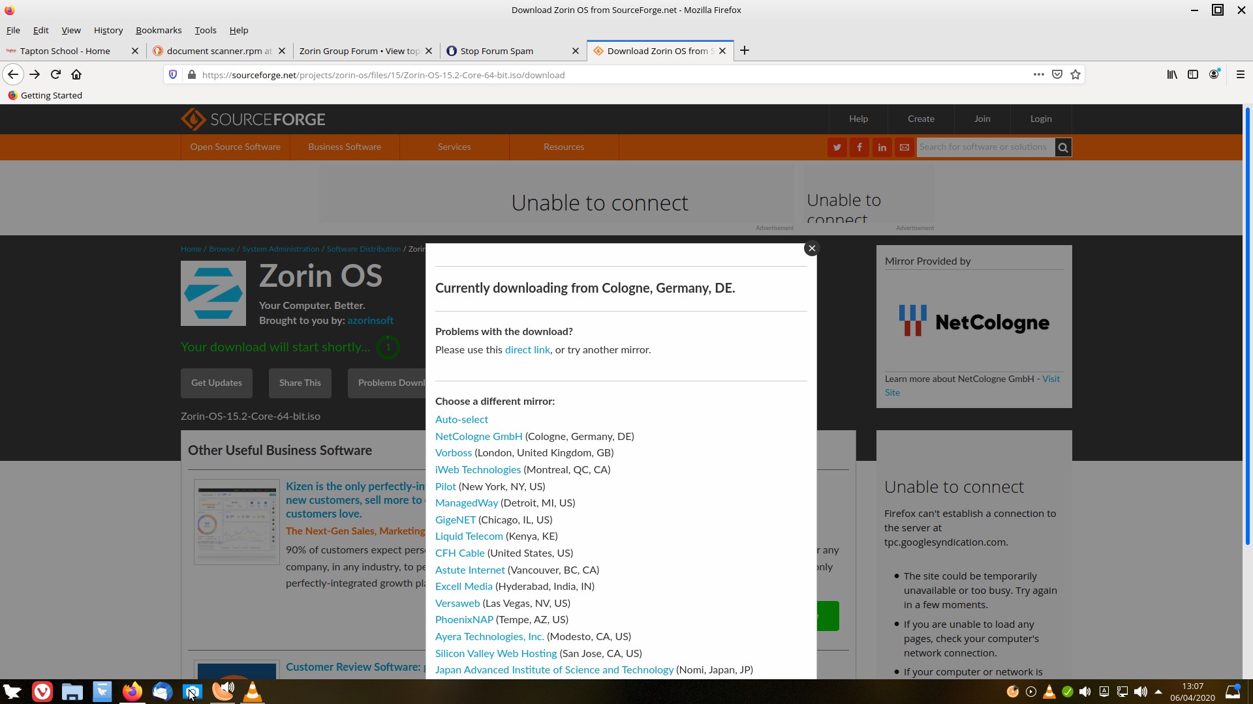This screenshot has height=704, width=1253.
Task: Bookmark this page with the star icon
Action: [1075, 74]
